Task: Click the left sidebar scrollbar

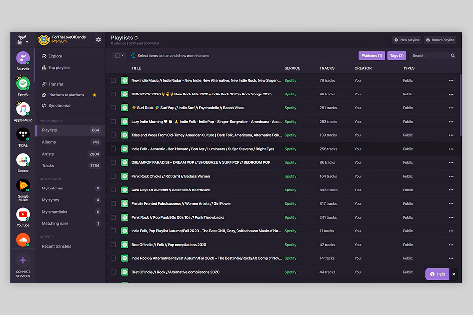Action: 34,65
